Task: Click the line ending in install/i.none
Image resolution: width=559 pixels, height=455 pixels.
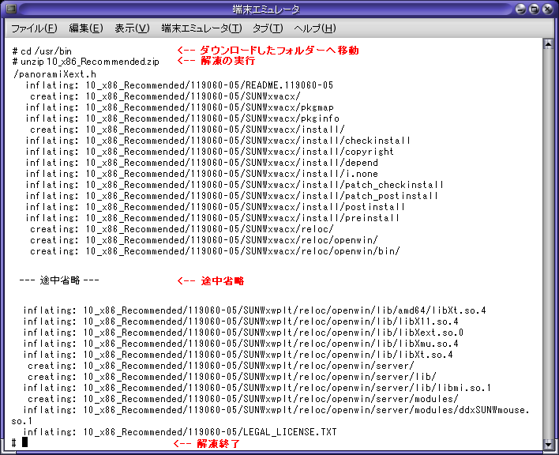Action: click(x=201, y=174)
